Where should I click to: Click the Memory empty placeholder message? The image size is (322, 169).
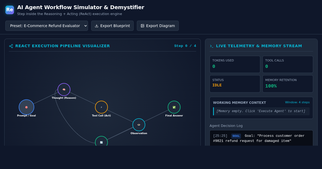[261, 111]
